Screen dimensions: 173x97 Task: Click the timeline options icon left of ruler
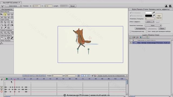2,79
